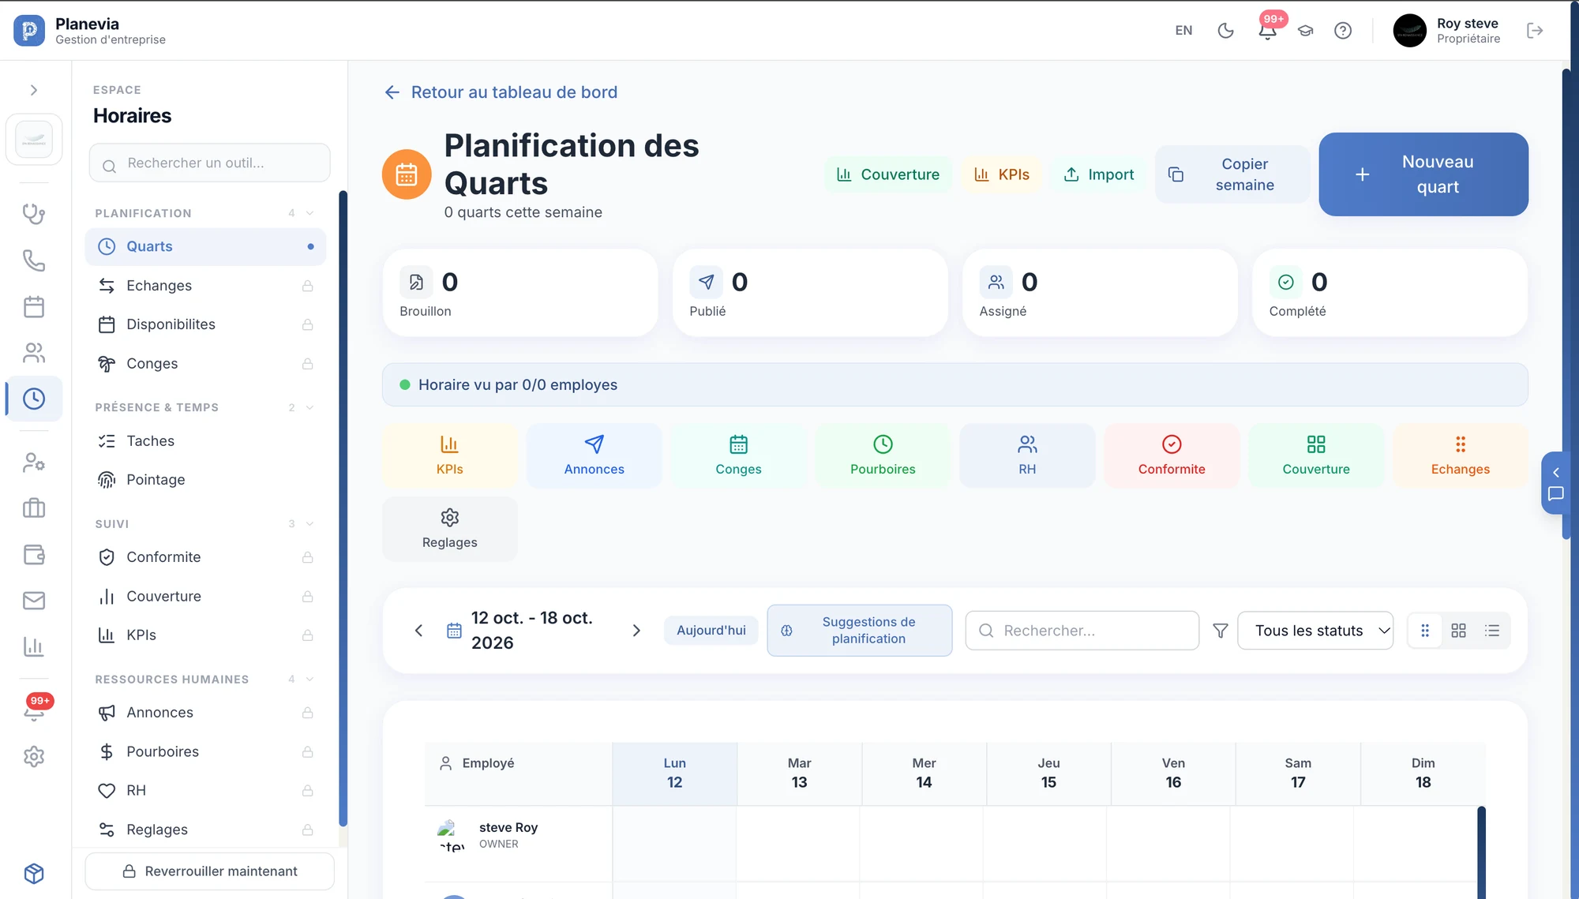
Task: Open the Tous les statuts dropdown
Action: (1315, 631)
